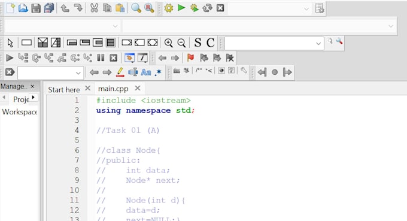407x221 pixels.
Task: Clear all bookmarks
Action: 230,57
